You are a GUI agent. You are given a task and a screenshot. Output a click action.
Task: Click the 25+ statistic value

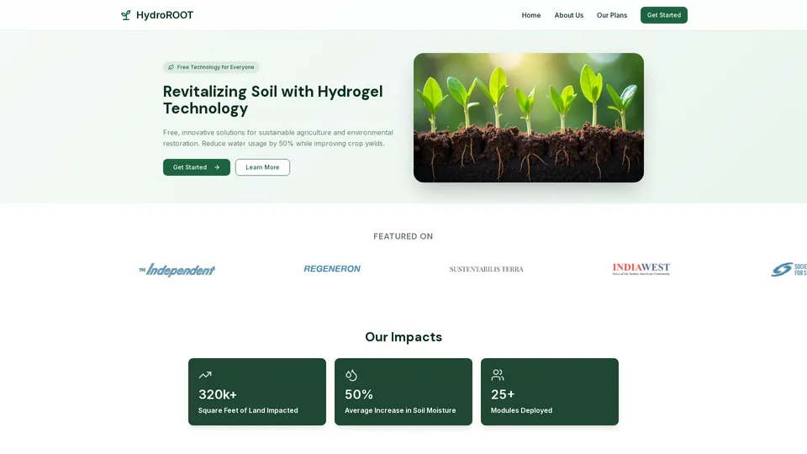[503, 394]
